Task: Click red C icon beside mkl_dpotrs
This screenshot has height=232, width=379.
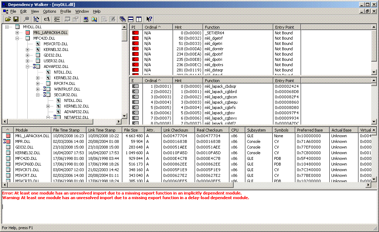Action: tap(135, 65)
